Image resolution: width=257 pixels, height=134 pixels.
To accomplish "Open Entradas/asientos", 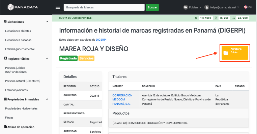I will pyautogui.click(x=17, y=90).
